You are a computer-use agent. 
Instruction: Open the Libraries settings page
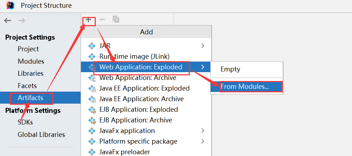point(30,74)
